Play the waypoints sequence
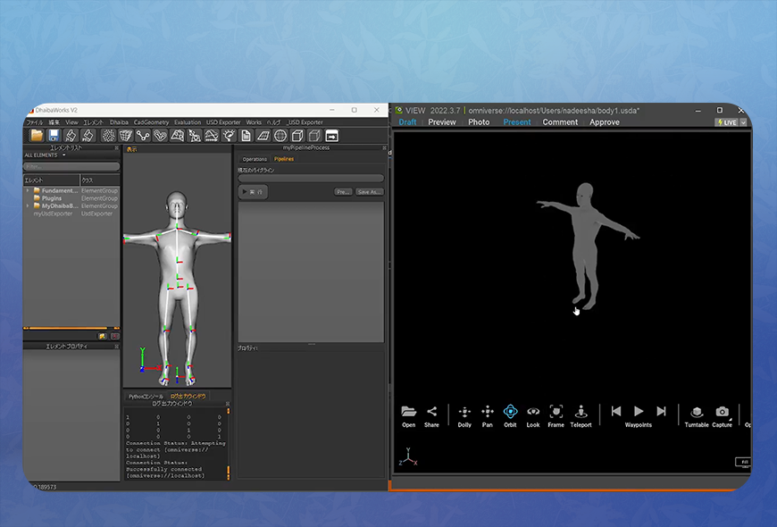The height and width of the screenshot is (527, 777). 639,411
